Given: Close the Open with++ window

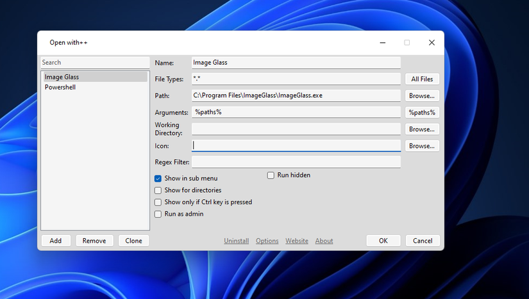Looking at the screenshot, I should [432, 43].
